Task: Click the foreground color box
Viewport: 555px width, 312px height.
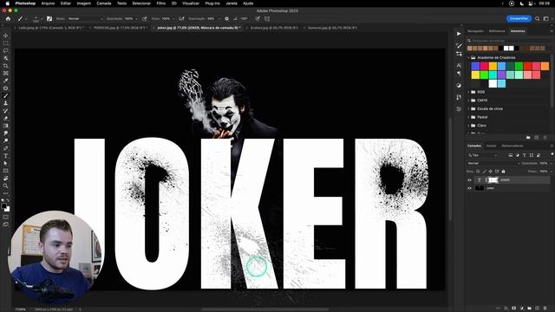Action: 3,205
